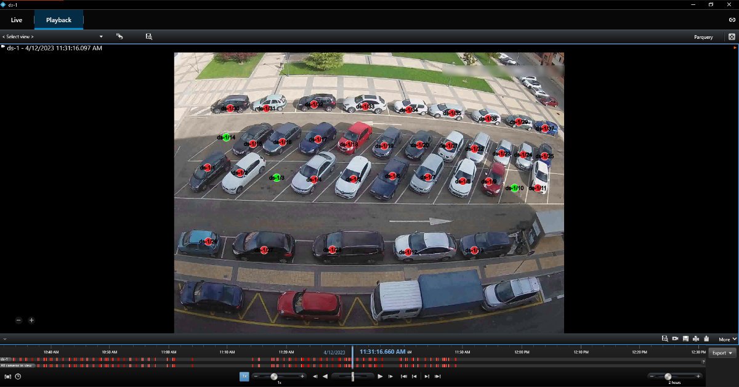Toggle the 1x playback speed button
Screen dimensions: 739x387
coord(244,376)
